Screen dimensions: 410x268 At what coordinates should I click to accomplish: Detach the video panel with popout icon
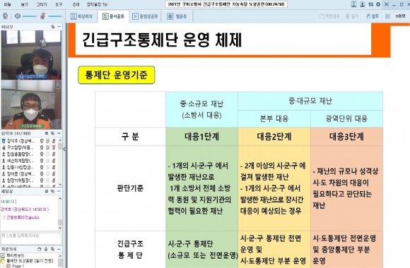pyautogui.click(x=53, y=27)
